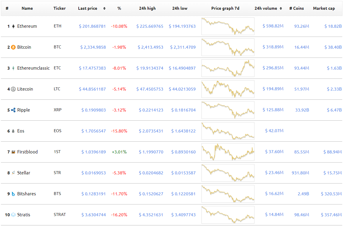Viewport: 344px width, 226px height.
Task: Click Ripple market cap $ 6.47B
Action: click(334, 110)
